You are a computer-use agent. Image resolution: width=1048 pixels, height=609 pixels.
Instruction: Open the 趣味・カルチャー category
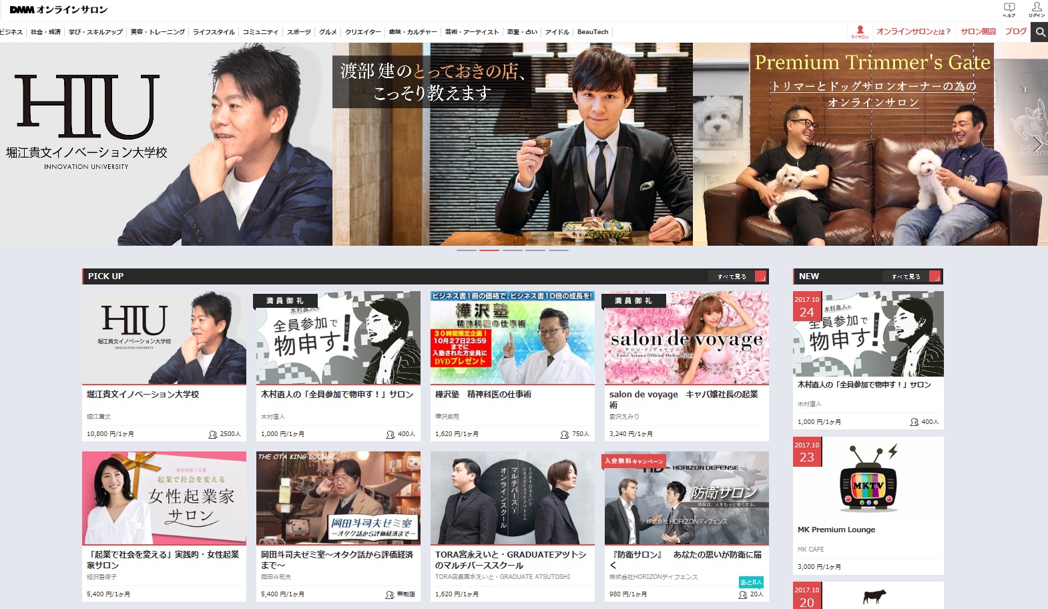click(x=413, y=32)
